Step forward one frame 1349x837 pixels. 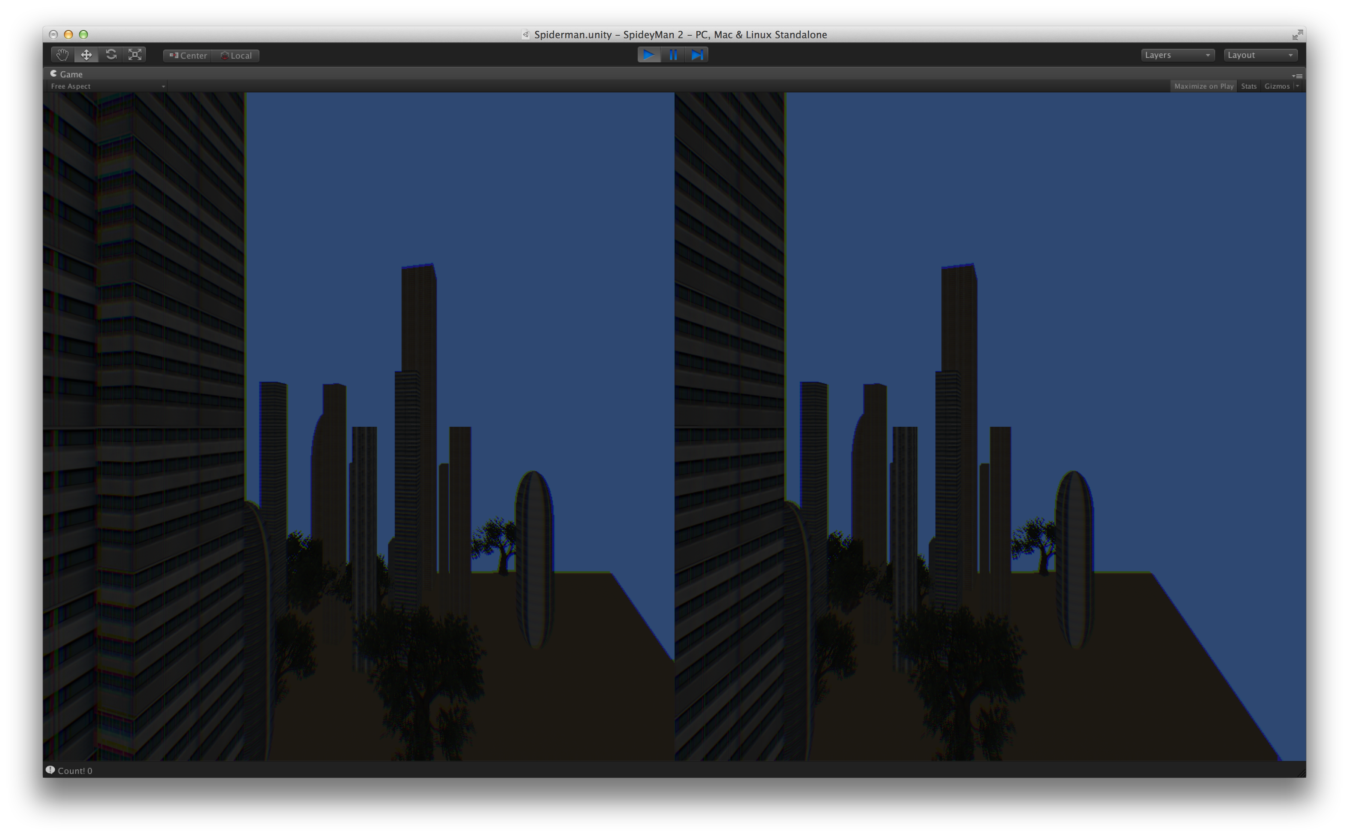tap(697, 55)
